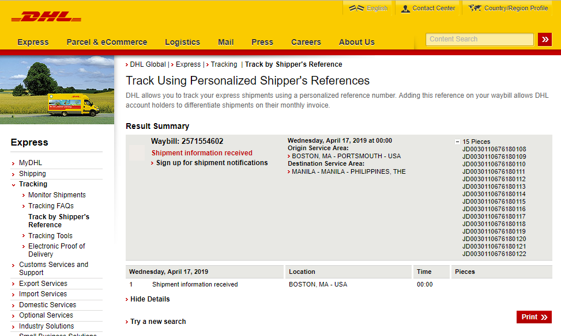Open Express in the top navigation
The width and height of the screenshot is (561, 336).
tap(33, 42)
